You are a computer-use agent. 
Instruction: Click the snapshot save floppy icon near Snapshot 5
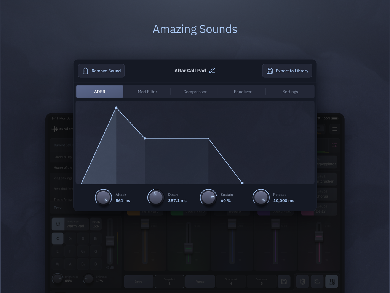coord(285,281)
